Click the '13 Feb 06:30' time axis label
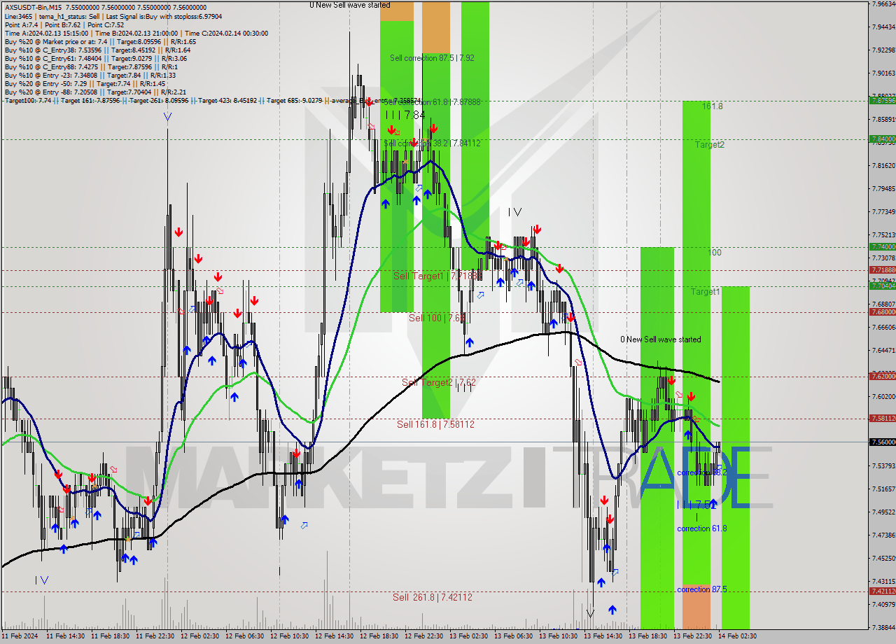Image resolution: width=896 pixels, height=644 pixels. point(513,636)
